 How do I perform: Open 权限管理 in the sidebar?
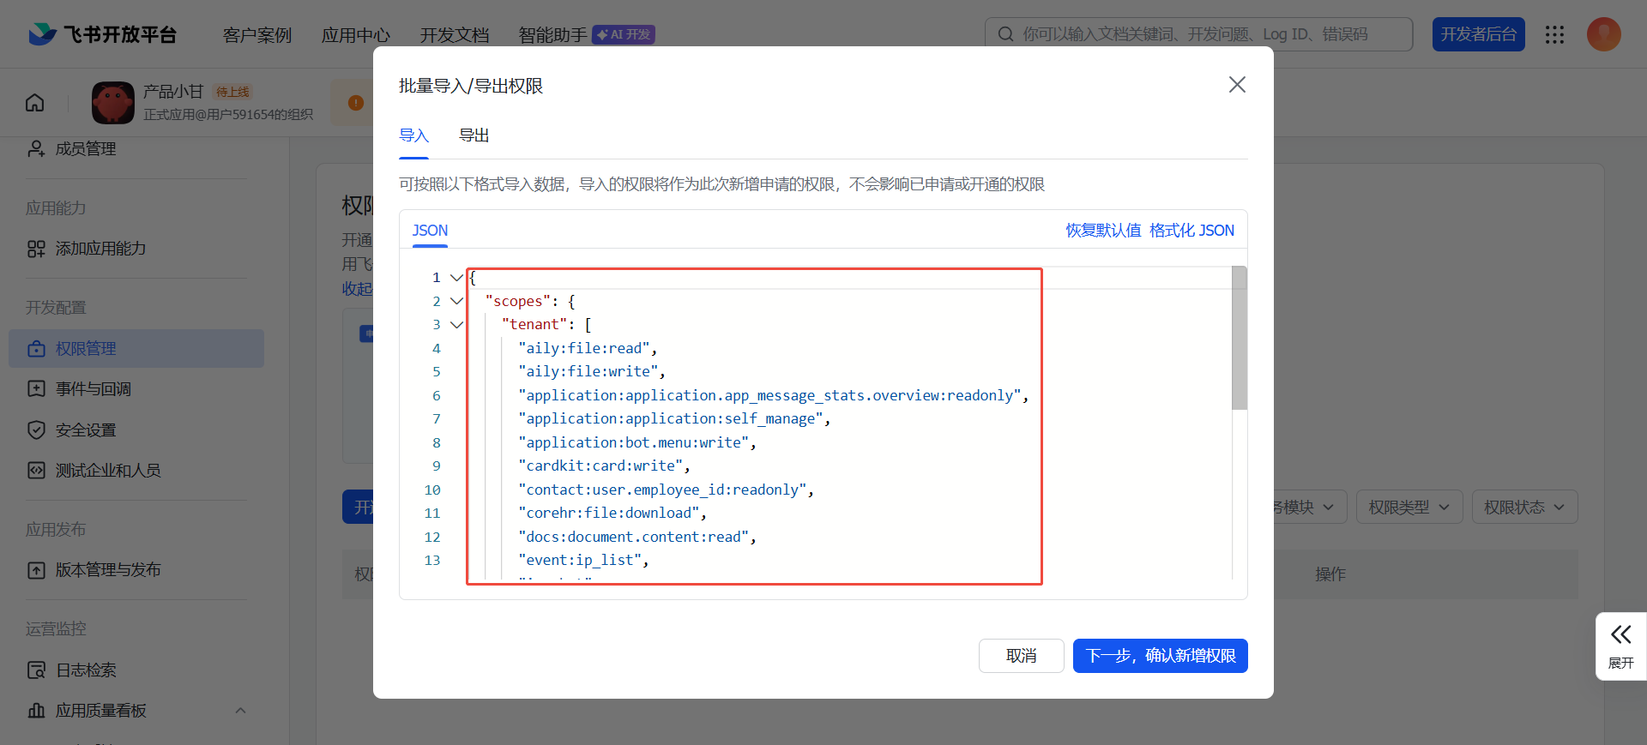pyautogui.click(x=136, y=349)
